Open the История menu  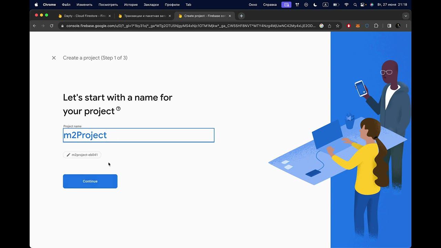click(x=131, y=5)
